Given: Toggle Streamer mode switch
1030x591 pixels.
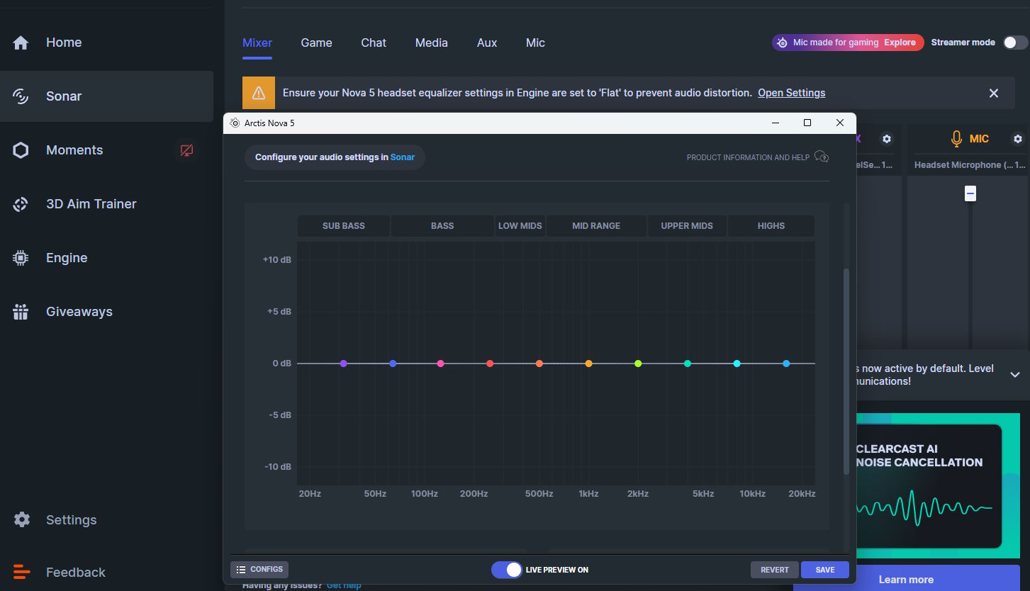Looking at the screenshot, I should [1015, 43].
